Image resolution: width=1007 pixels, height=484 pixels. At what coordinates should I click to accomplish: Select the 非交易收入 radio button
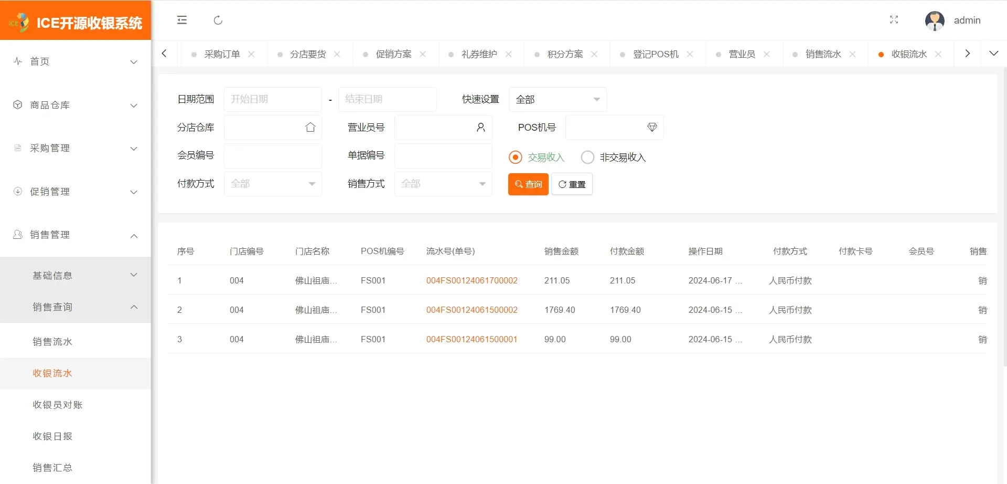pos(587,157)
